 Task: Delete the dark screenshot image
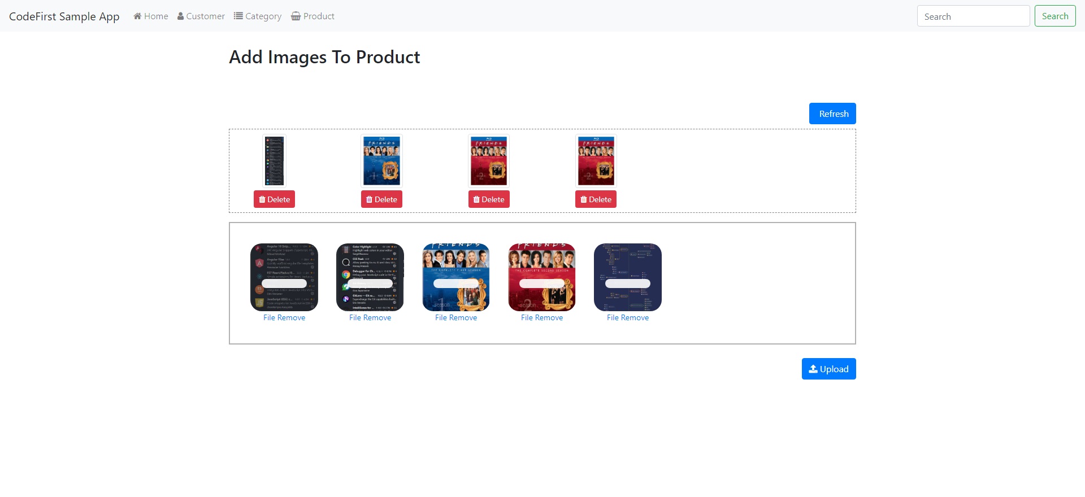[x=274, y=199]
